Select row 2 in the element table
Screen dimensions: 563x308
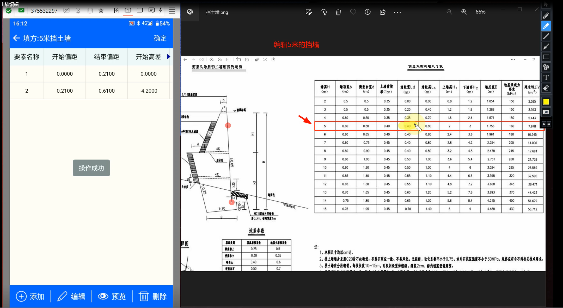click(27, 91)
